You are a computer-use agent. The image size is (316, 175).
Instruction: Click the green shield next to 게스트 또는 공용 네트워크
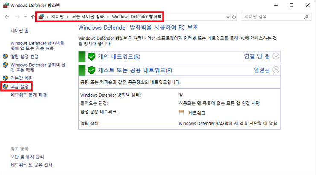coord(91,70)
